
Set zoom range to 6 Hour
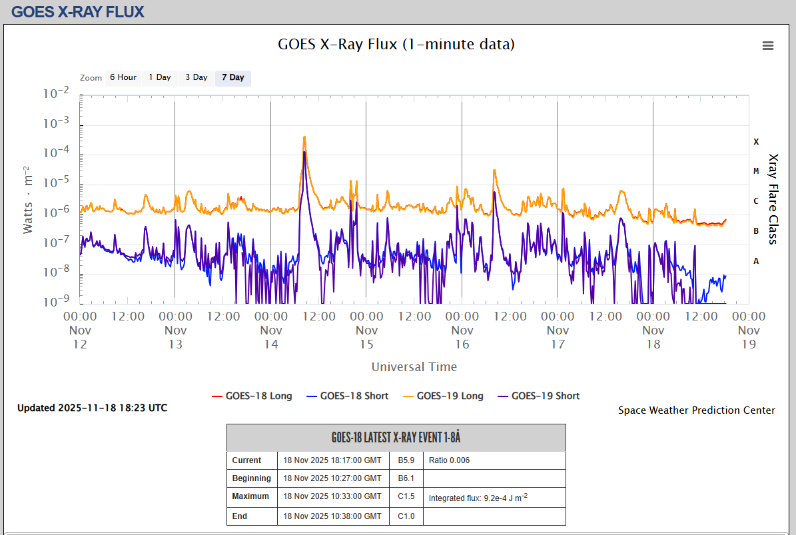coord(123,78)
